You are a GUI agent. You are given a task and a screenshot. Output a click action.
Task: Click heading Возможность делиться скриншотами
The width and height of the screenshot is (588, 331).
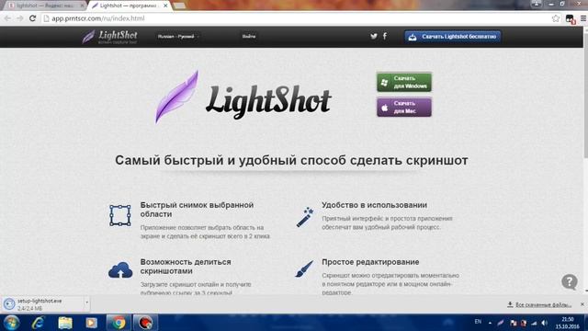[x=186, y=266]
